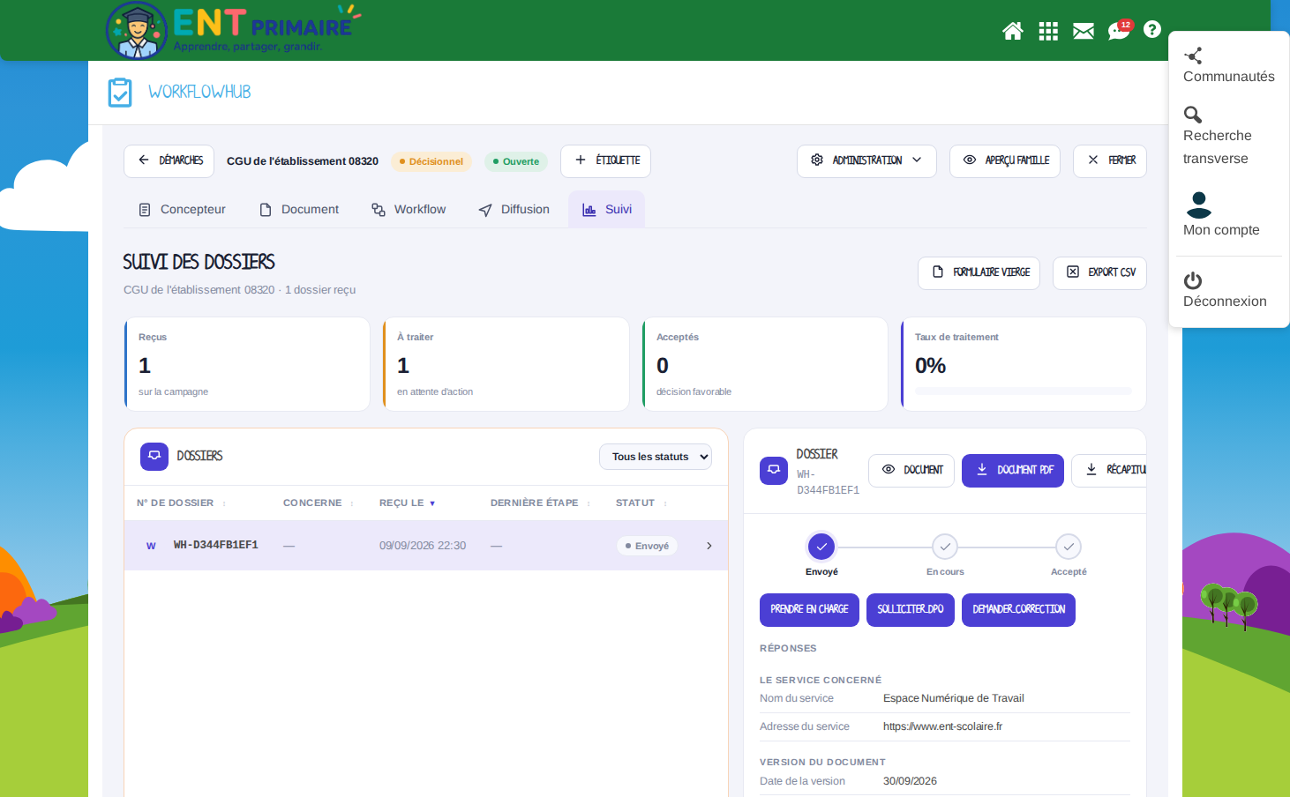The image size is (1290, 797).
Task: Download the Formulaire vierge
Action: [979, 272]
